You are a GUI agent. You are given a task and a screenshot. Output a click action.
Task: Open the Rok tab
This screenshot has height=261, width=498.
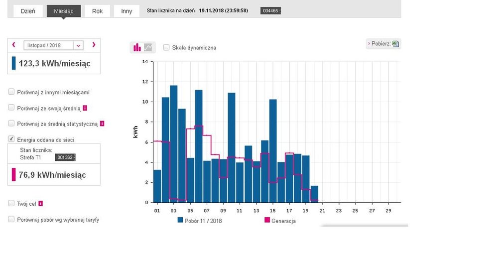97,11
